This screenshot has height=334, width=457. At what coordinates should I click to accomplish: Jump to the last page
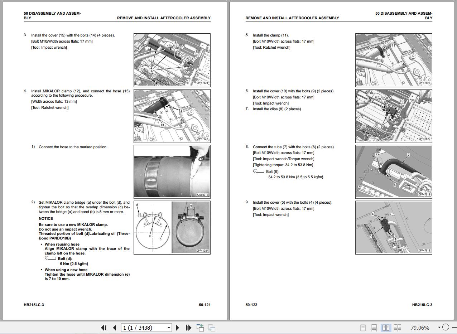tap(188, 328)
